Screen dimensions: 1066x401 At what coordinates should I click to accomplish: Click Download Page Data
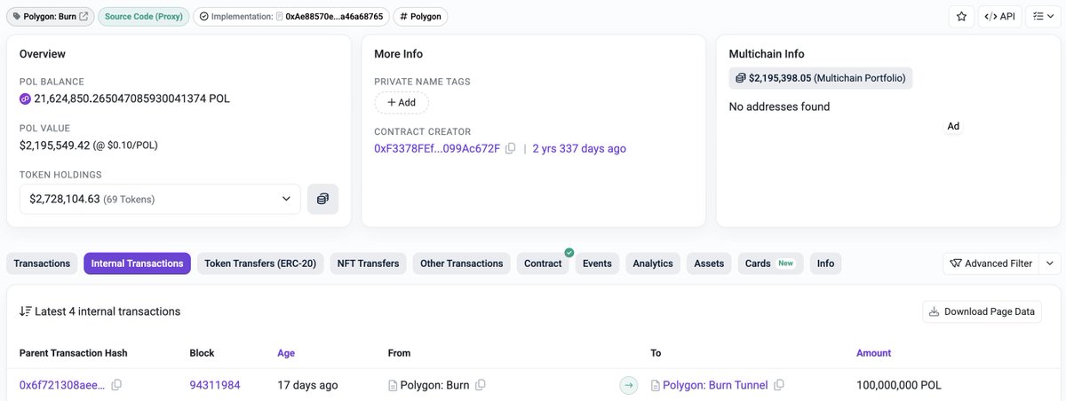[x=982, y=311]
